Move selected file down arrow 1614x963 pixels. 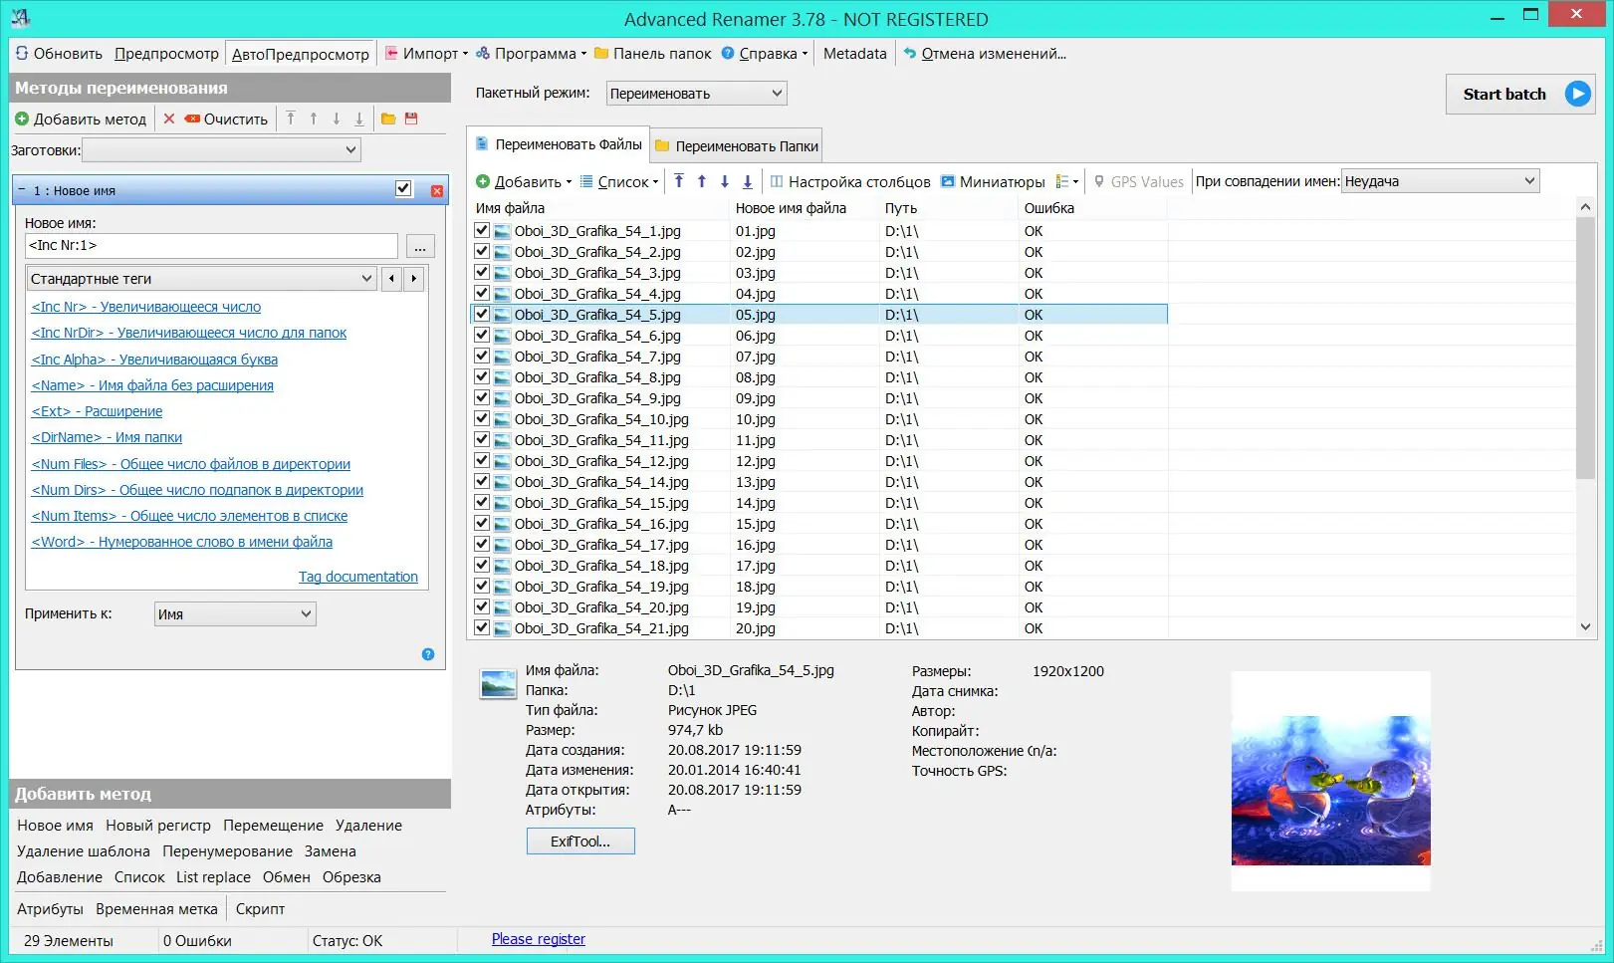coord(725,181)
